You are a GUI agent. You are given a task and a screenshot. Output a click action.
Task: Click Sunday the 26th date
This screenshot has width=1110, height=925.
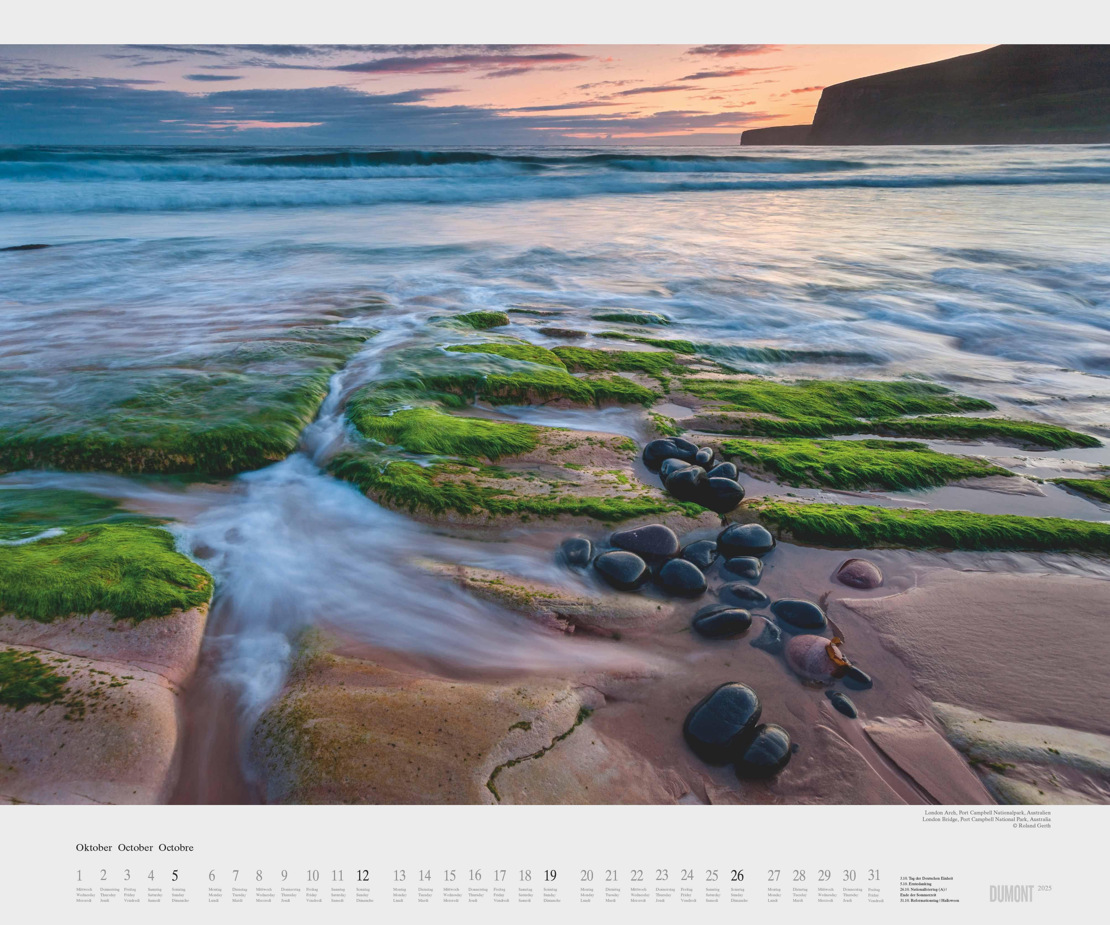(737, 875)
